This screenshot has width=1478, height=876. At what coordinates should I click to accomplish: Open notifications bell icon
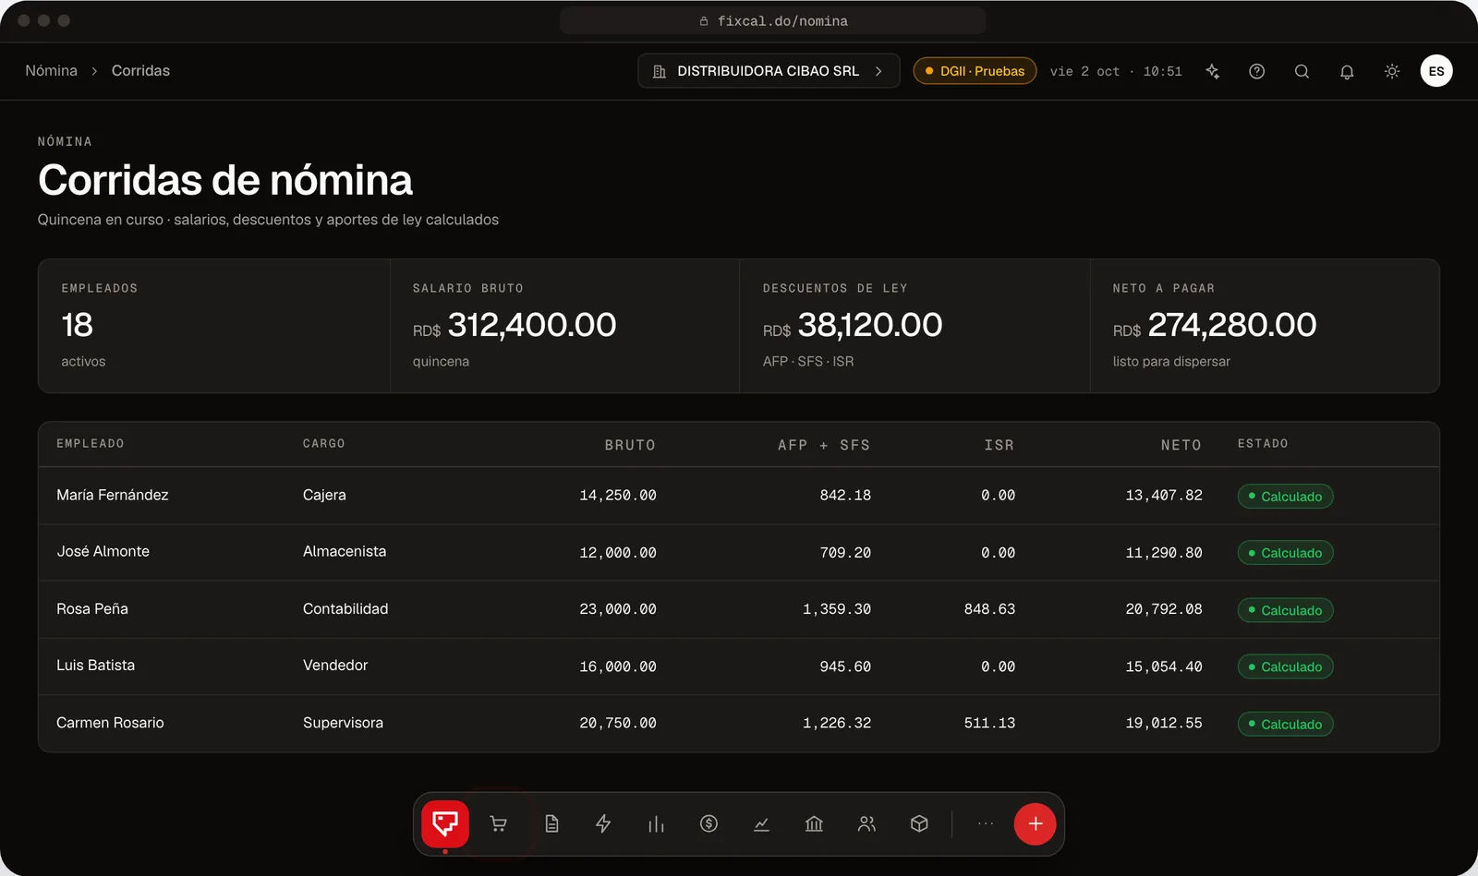pyautogui.click(x=1347, y=71)
